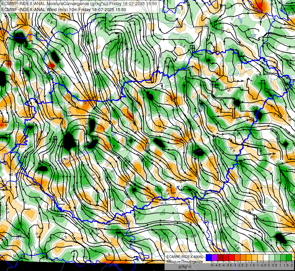Select the darkest green legend swatch
Viewport: 295px width, 271px height.
[289, 257]
